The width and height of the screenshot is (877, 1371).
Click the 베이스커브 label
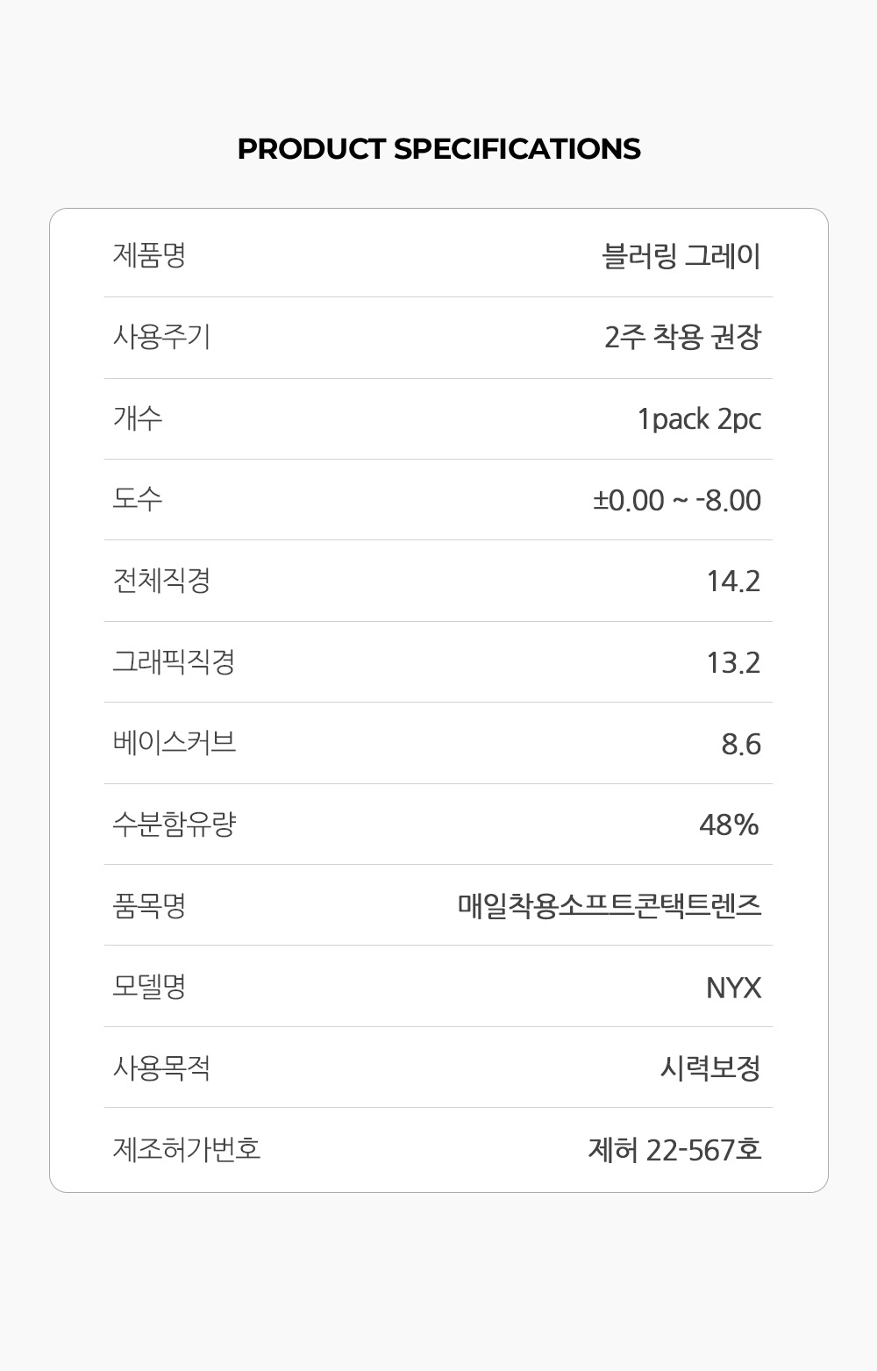174,743
